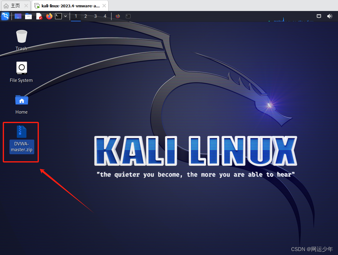Select the DVWA-master.zip archive icon
Screen dimensions: 338x255
(x=21, y=132)
